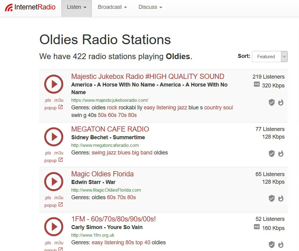
Task: Click '52 Listeners' count text
Action: 270,219
